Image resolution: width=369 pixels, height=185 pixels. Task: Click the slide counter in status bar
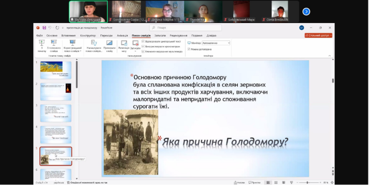[x=42, y=182]
